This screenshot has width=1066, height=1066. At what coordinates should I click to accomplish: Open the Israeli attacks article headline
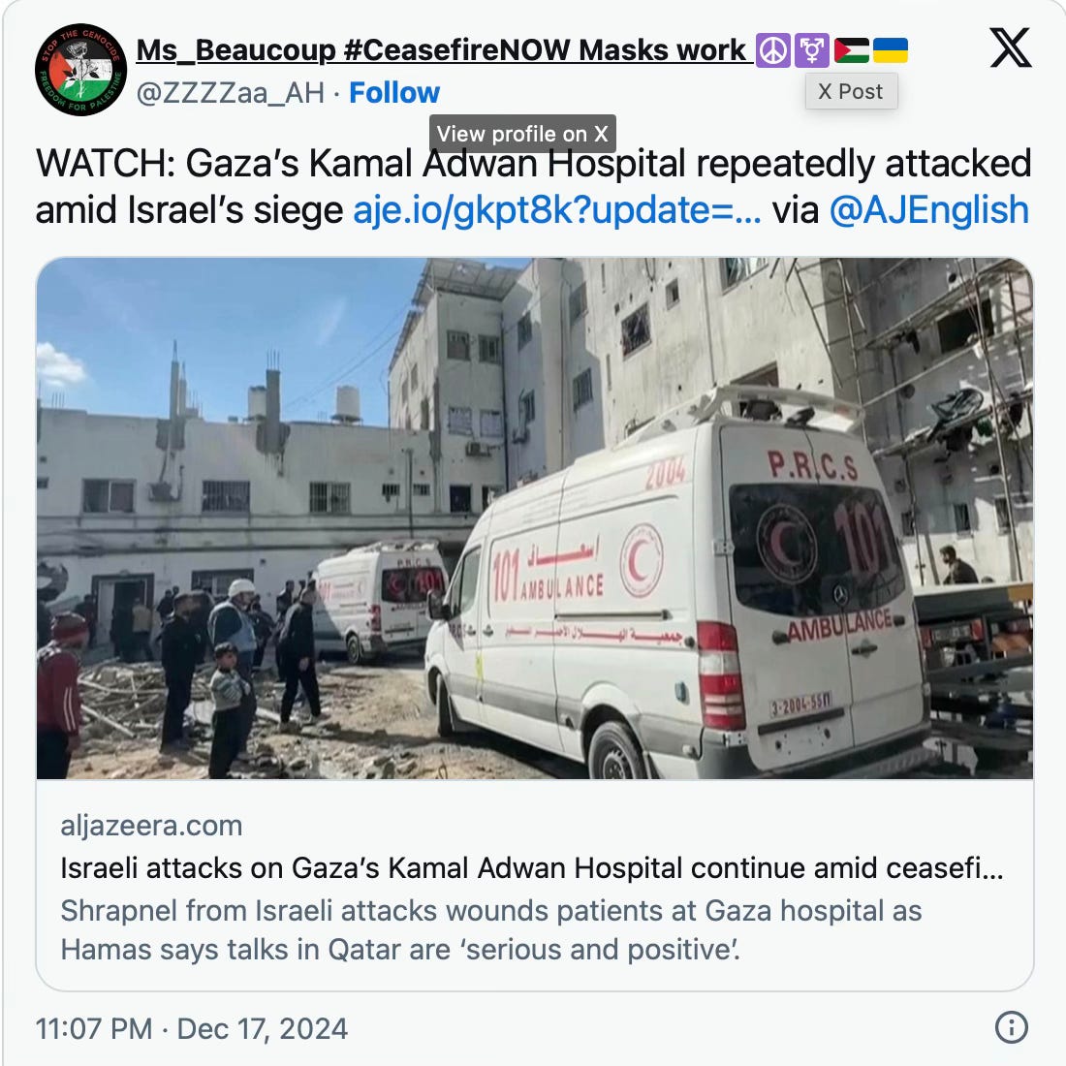pyautogui.click(x=532, y=868)
